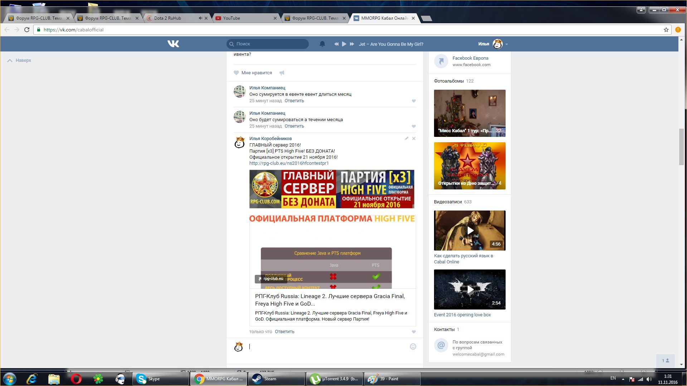Show hidden system tray icons arrow

[x=623, y=379]
